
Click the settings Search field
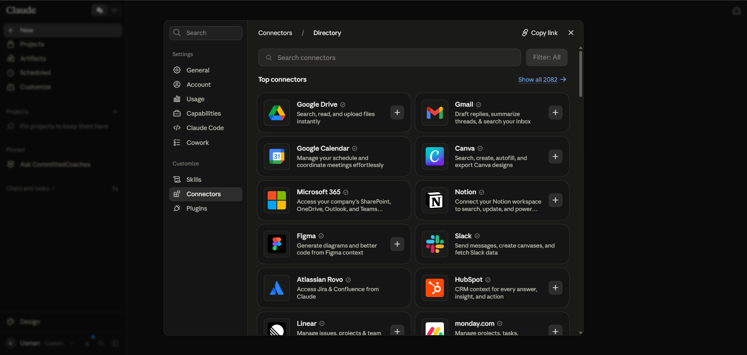tap(205, 33)
